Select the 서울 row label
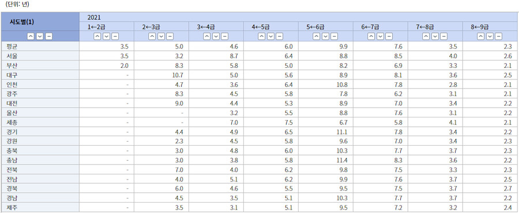 click(x=12, y=56)
